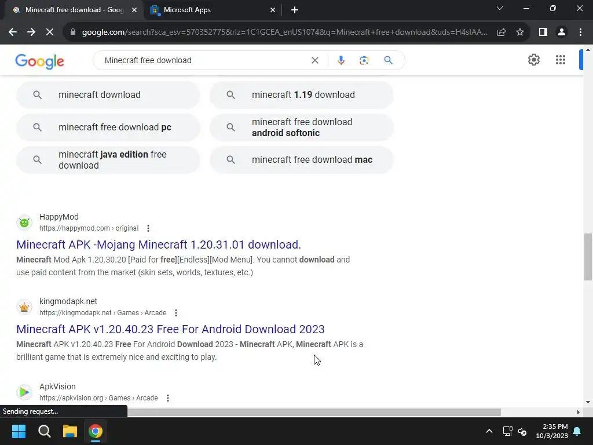Search suggestion "minecraft download"
Image resolution: width=593 pixels, height=445 pixels.
108,94
